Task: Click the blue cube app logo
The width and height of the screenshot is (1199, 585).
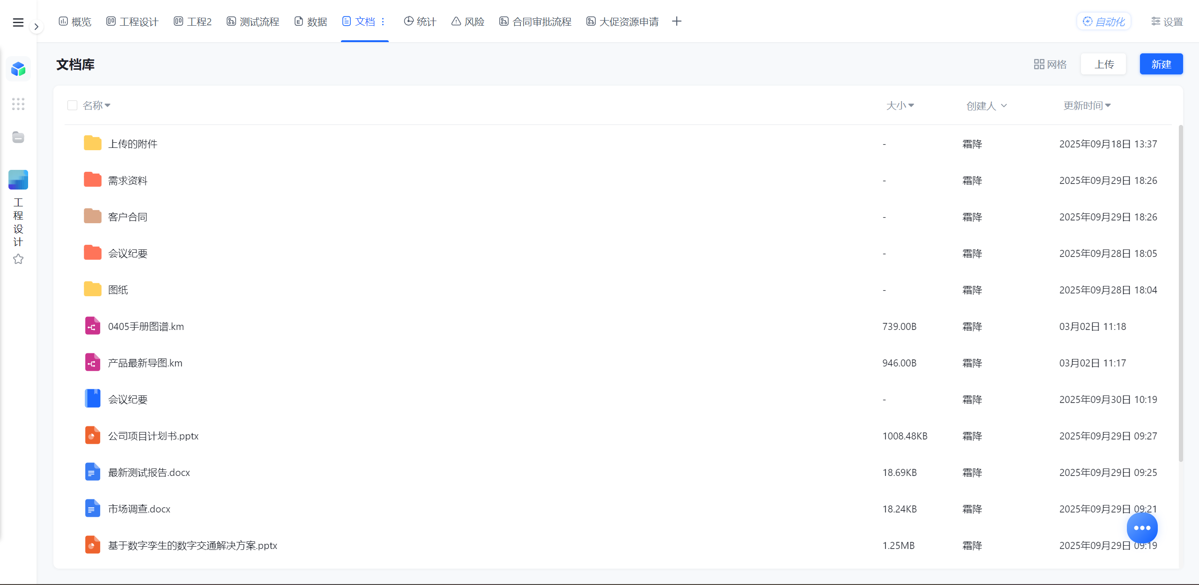Action: tap(18, 69)
